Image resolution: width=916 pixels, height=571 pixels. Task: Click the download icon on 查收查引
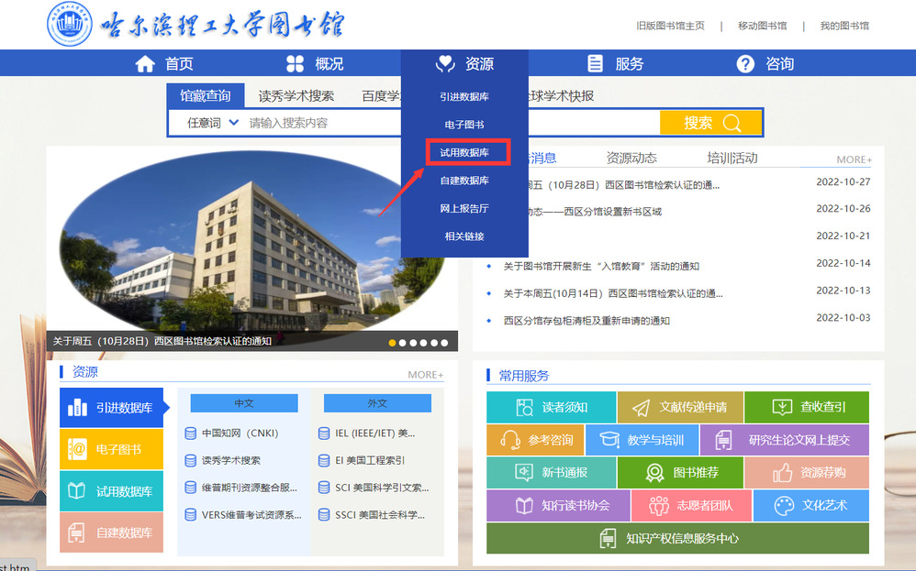782,407
